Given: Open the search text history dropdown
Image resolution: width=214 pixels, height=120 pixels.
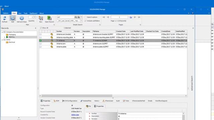Looking at the screenshot, I should tap(81, 17).
